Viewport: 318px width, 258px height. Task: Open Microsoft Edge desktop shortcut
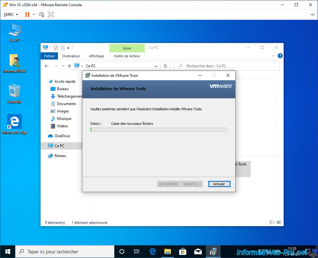coord(15,124)
